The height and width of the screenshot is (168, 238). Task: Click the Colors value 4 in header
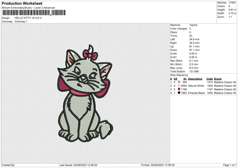(229, 6)
